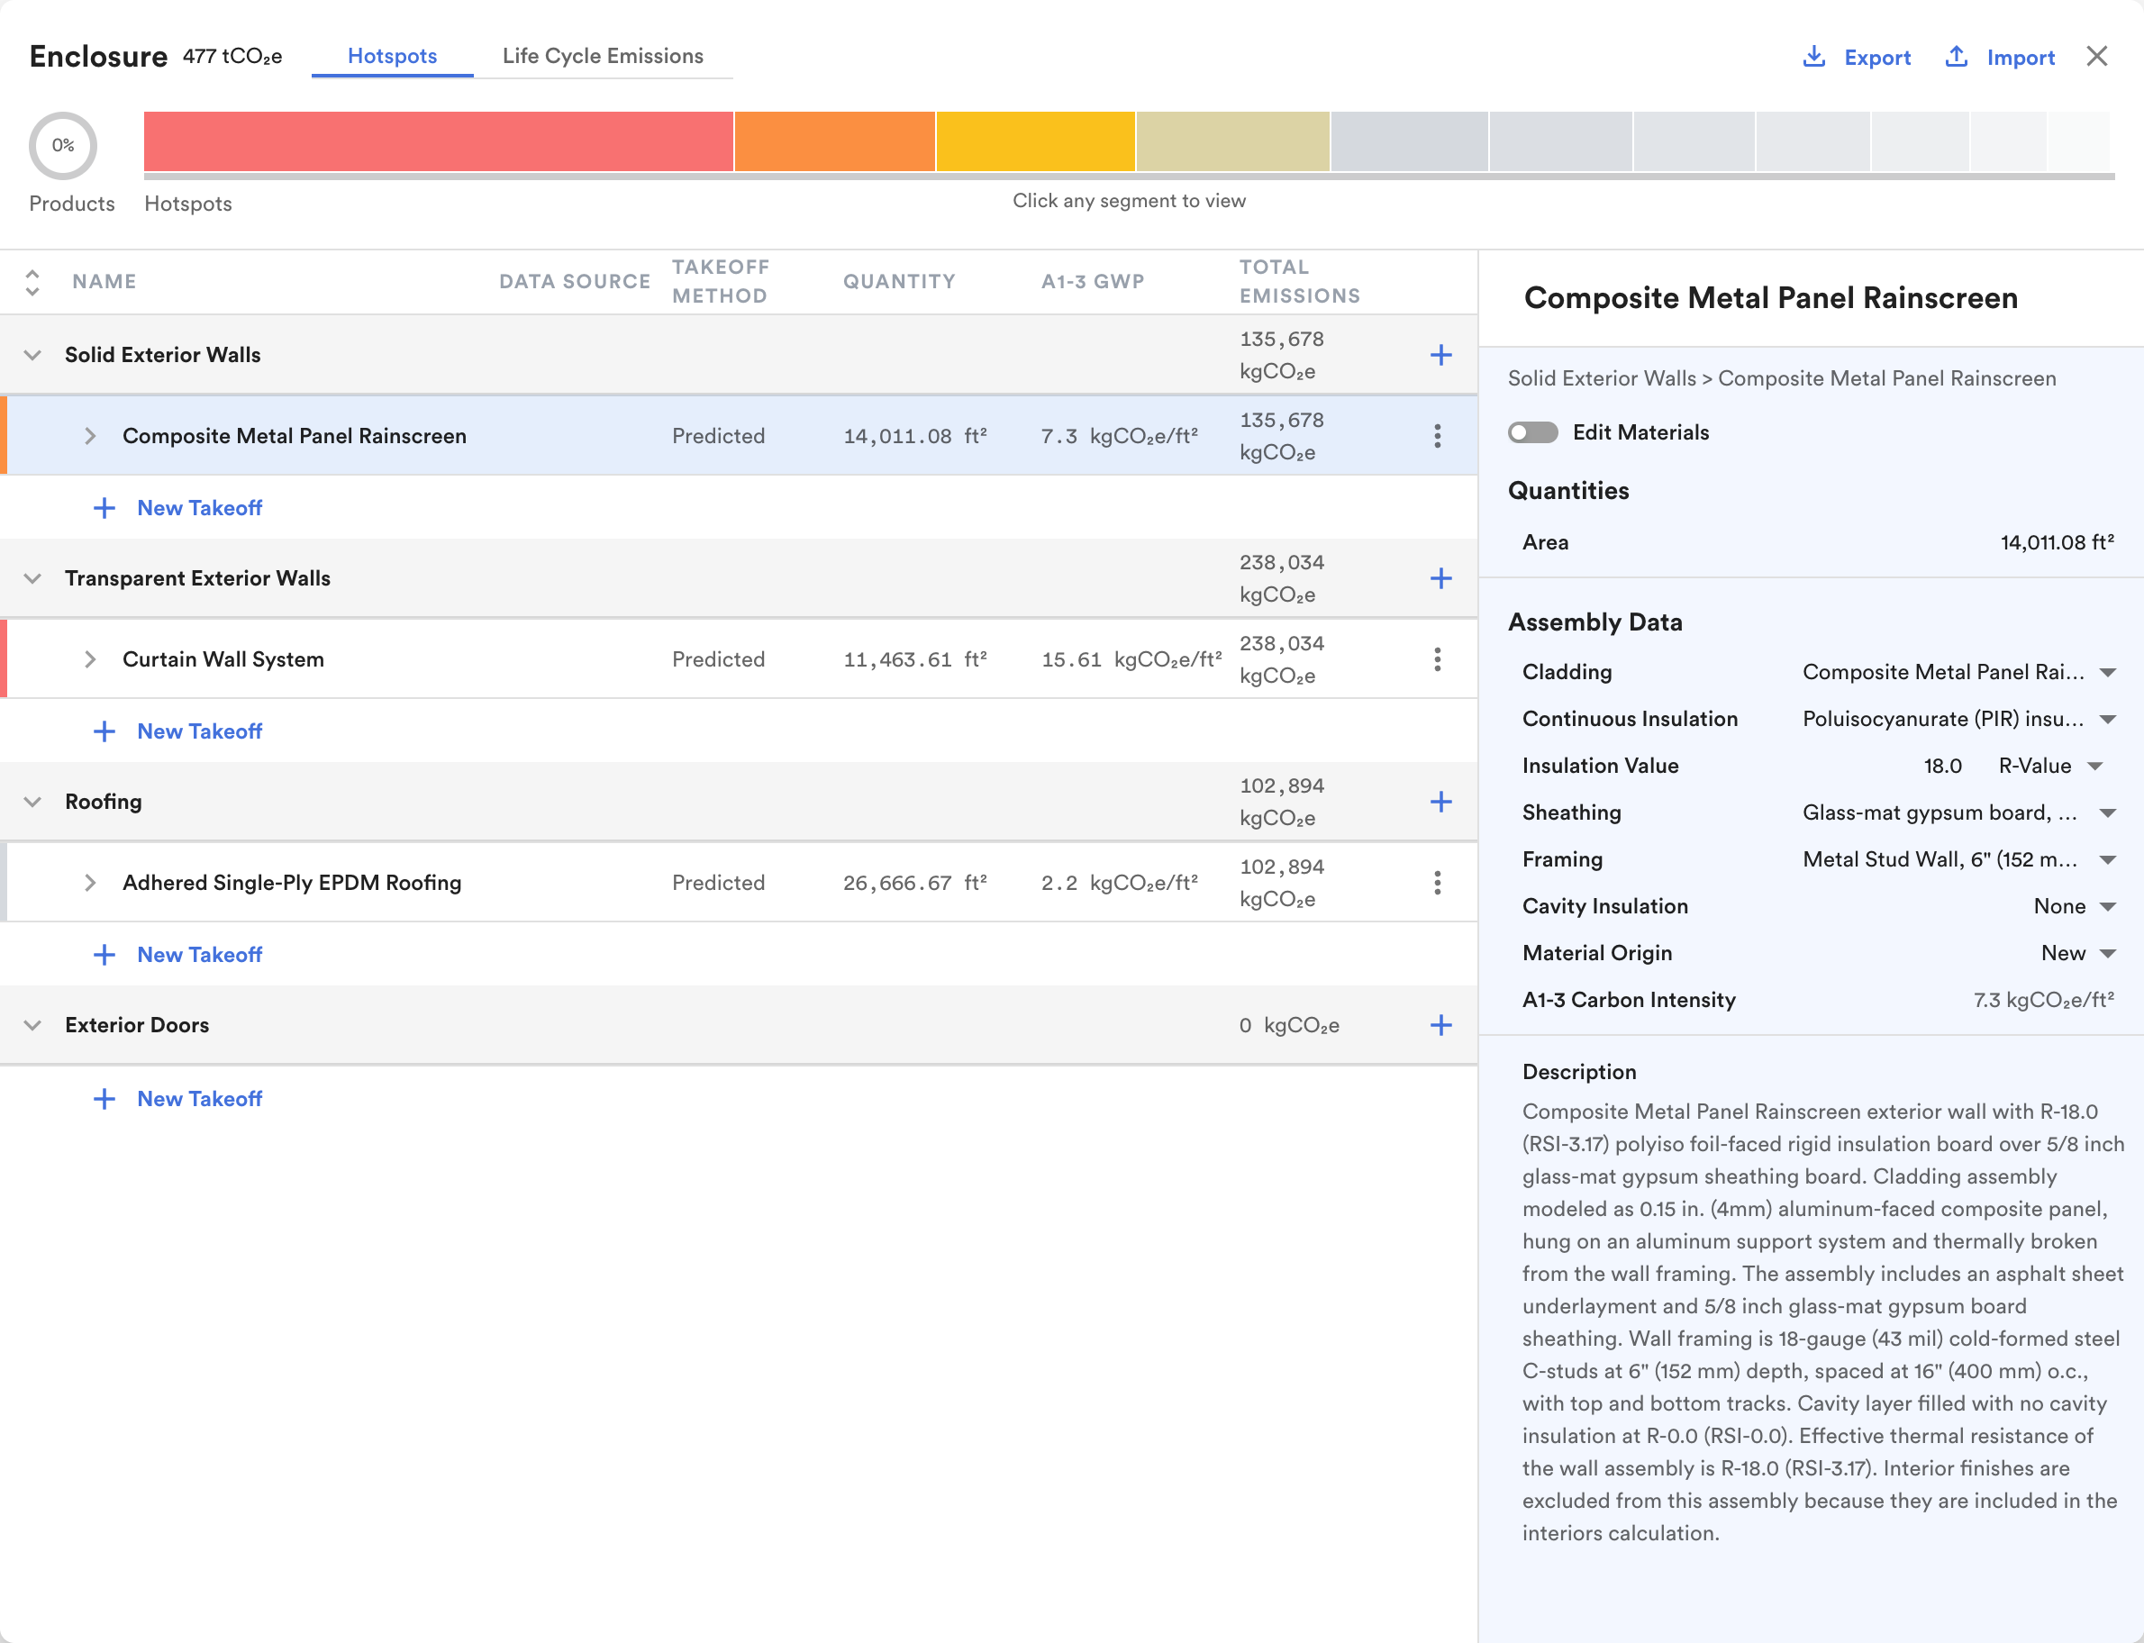Collapse the Solid Exterior Walls group

32,355
